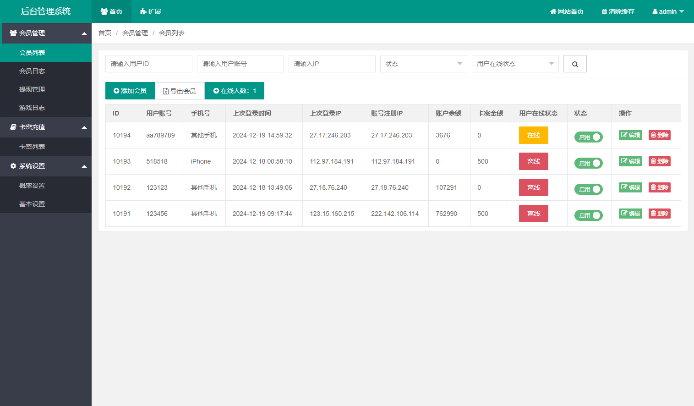694x406 pixels.
Task: Toggle the status switch for user 10191
Action: click(x=588, y=215)
